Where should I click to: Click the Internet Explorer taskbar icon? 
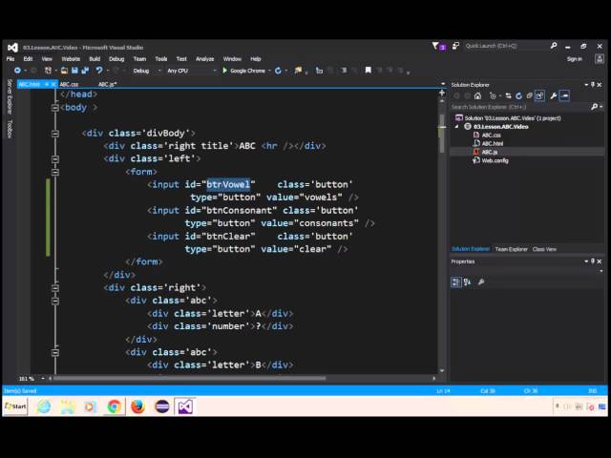[44, 406]
